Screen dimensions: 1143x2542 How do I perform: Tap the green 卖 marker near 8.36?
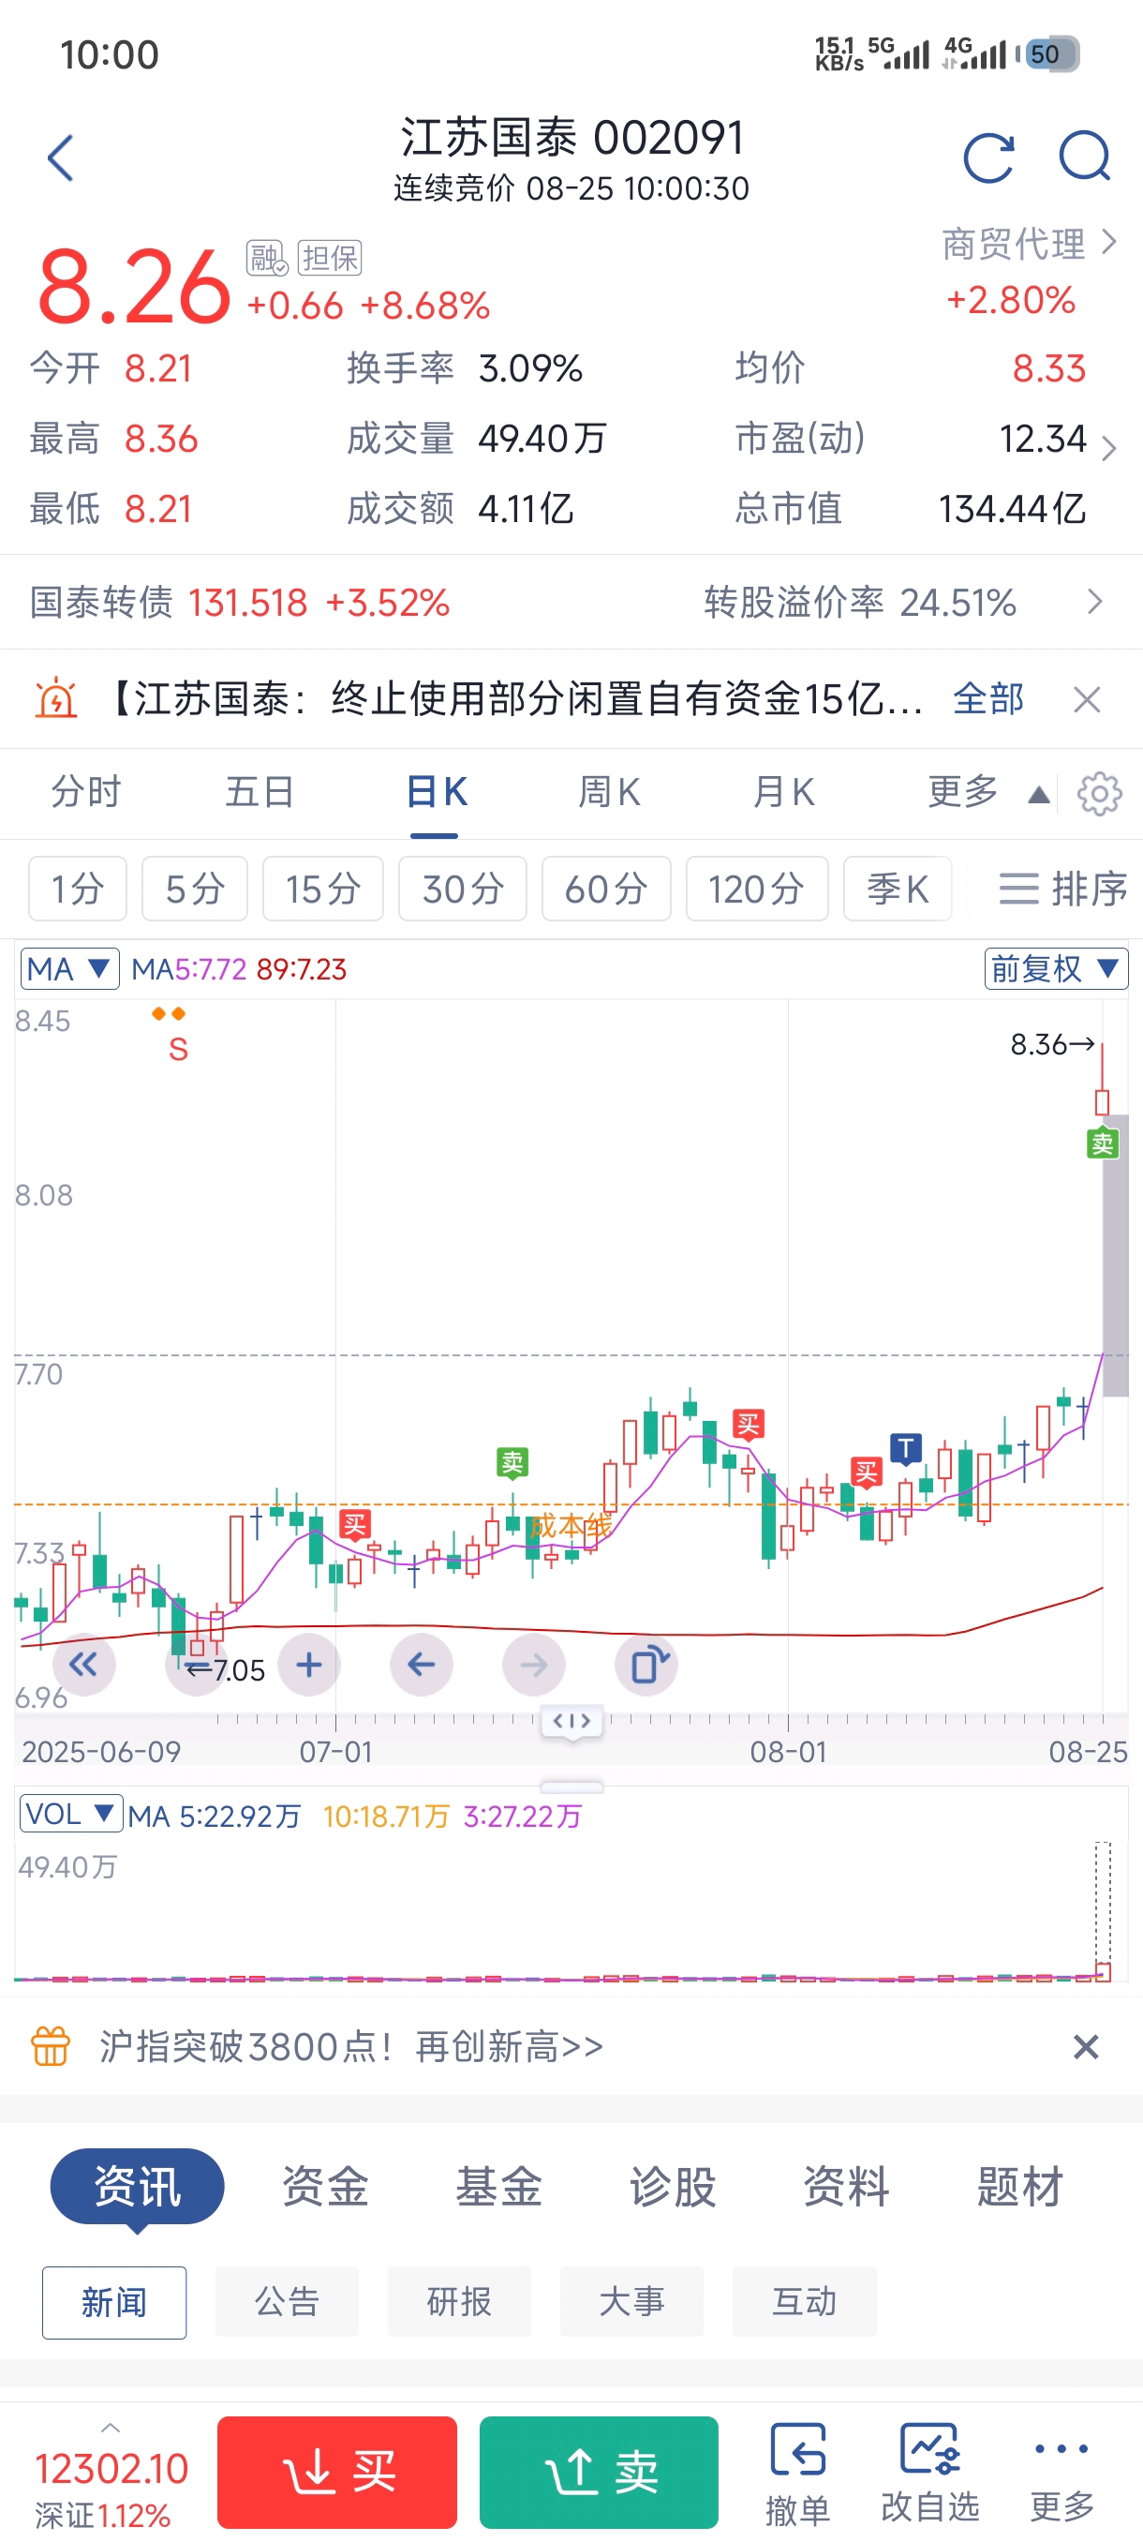(1102, 1144)
